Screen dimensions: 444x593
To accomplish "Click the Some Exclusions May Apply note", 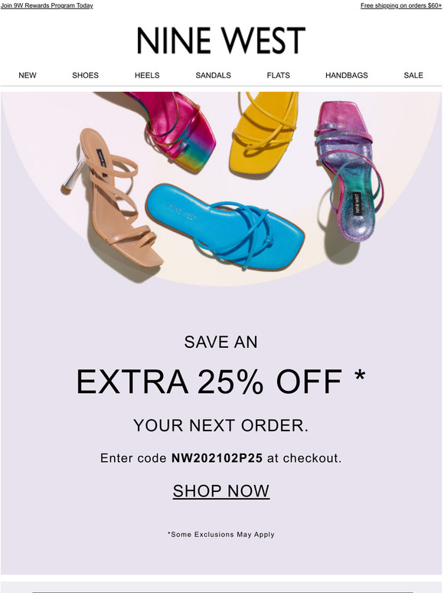I will (x=221, y=534).
